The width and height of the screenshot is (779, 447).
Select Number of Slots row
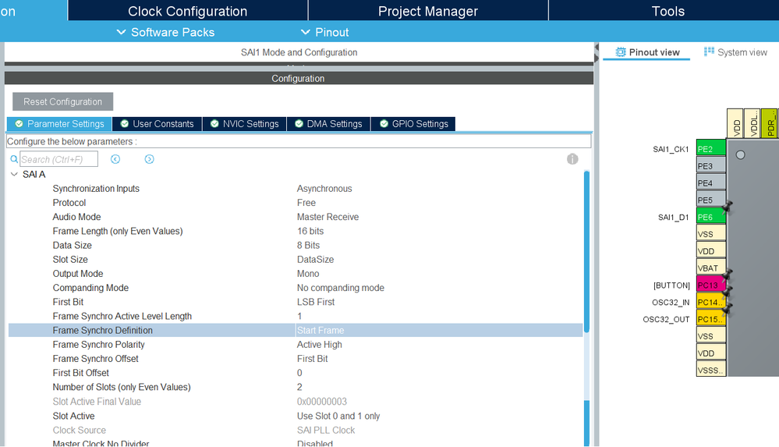coord(296,387)
